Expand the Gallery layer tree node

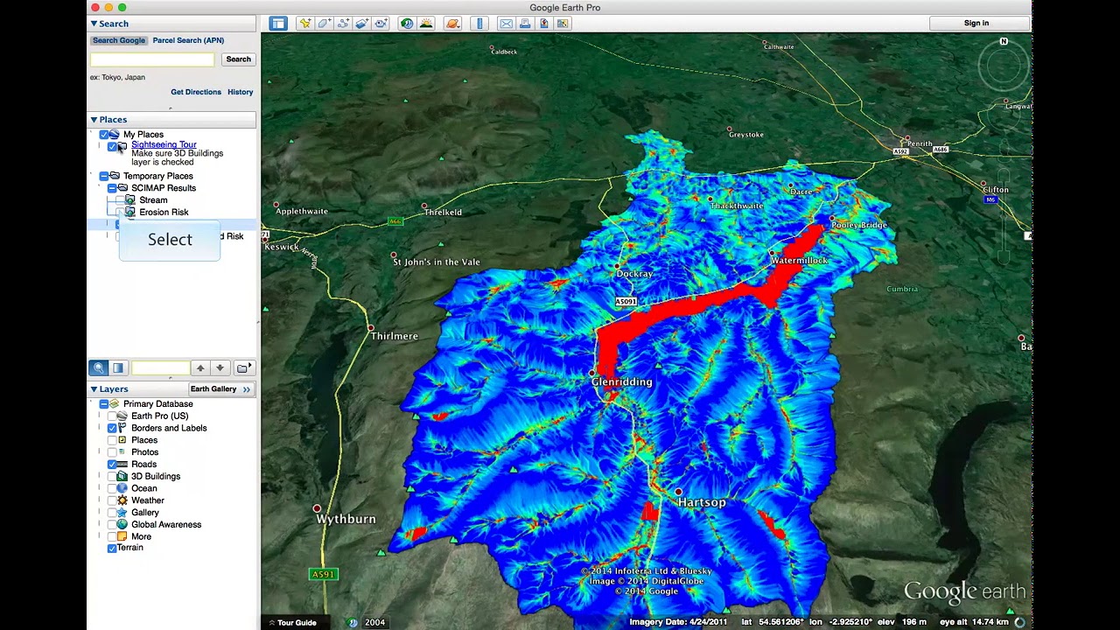point(99,513)
